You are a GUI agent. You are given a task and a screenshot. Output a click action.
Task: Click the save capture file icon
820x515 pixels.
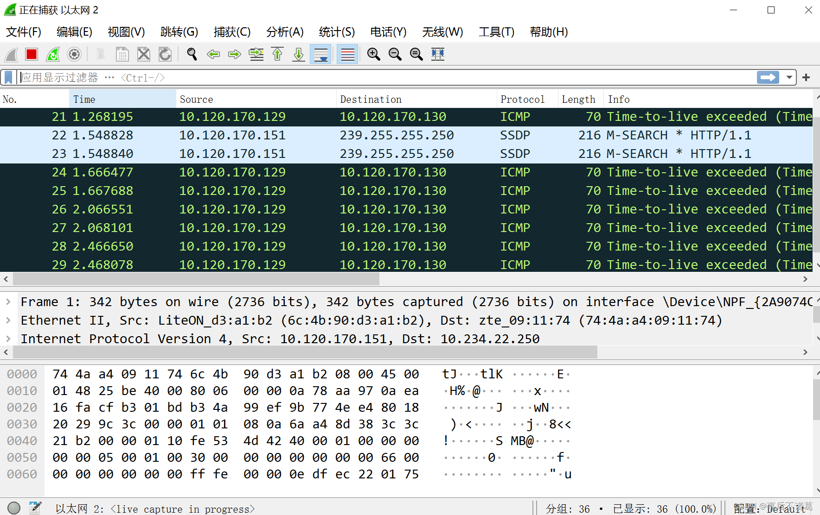pyautogui.click(x=122, y=55)
